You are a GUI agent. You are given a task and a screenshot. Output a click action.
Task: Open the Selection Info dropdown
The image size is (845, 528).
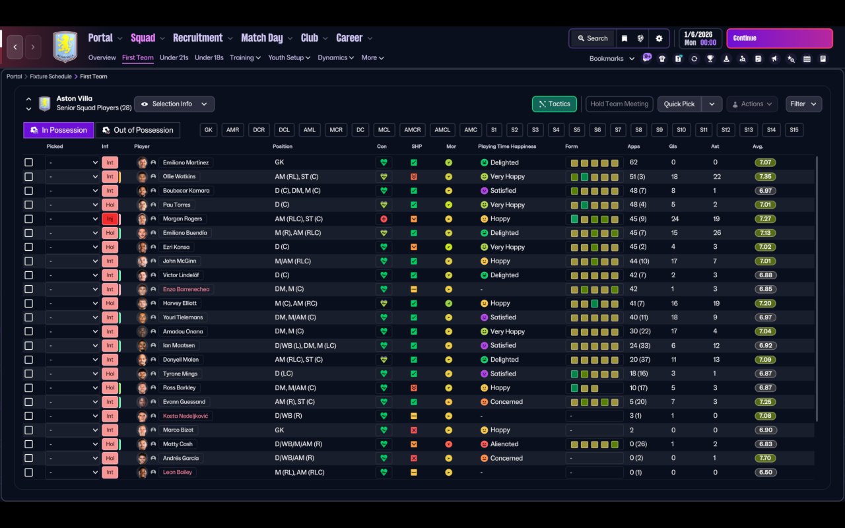point(174,104)
